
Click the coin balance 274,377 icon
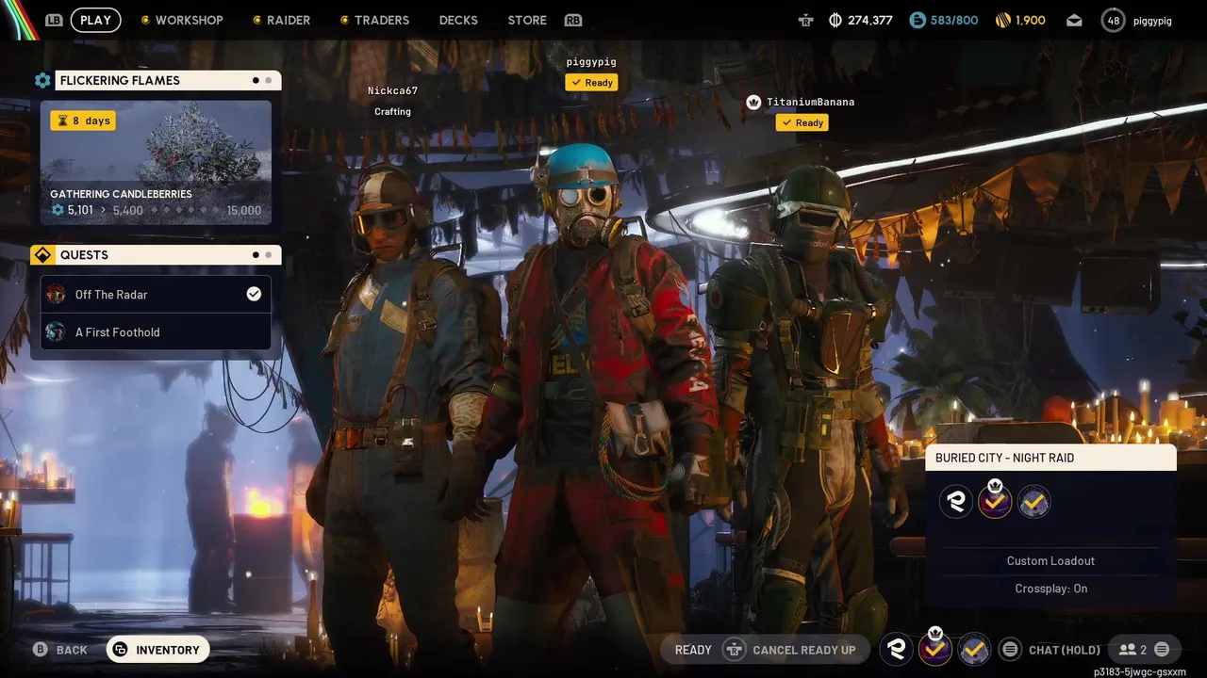click(x=835, y=20)
